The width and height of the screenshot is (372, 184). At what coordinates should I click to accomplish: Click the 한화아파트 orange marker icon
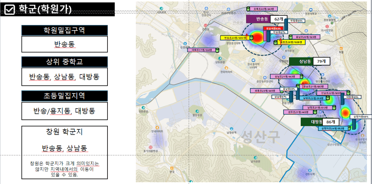click(226, 68)
